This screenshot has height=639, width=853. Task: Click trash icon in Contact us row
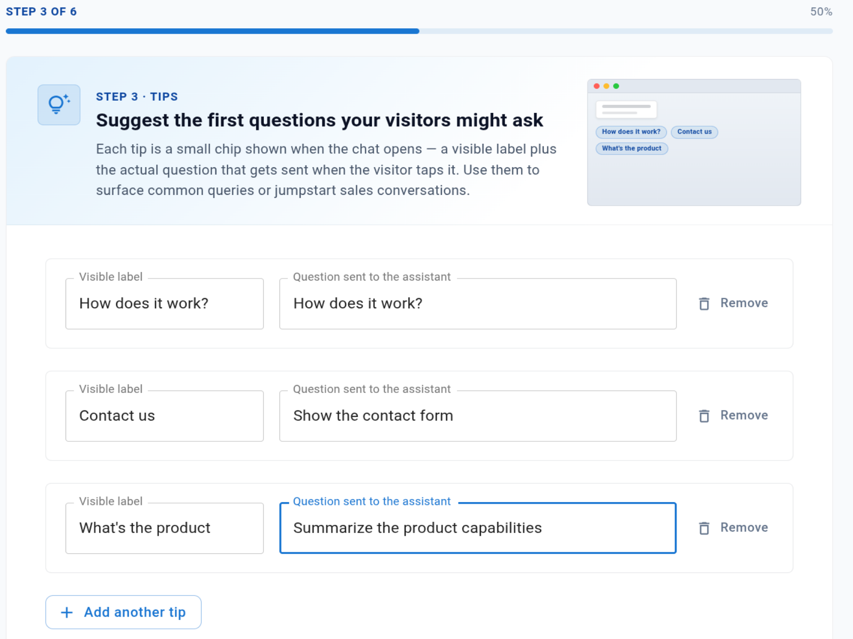click(x=704, y=416)
